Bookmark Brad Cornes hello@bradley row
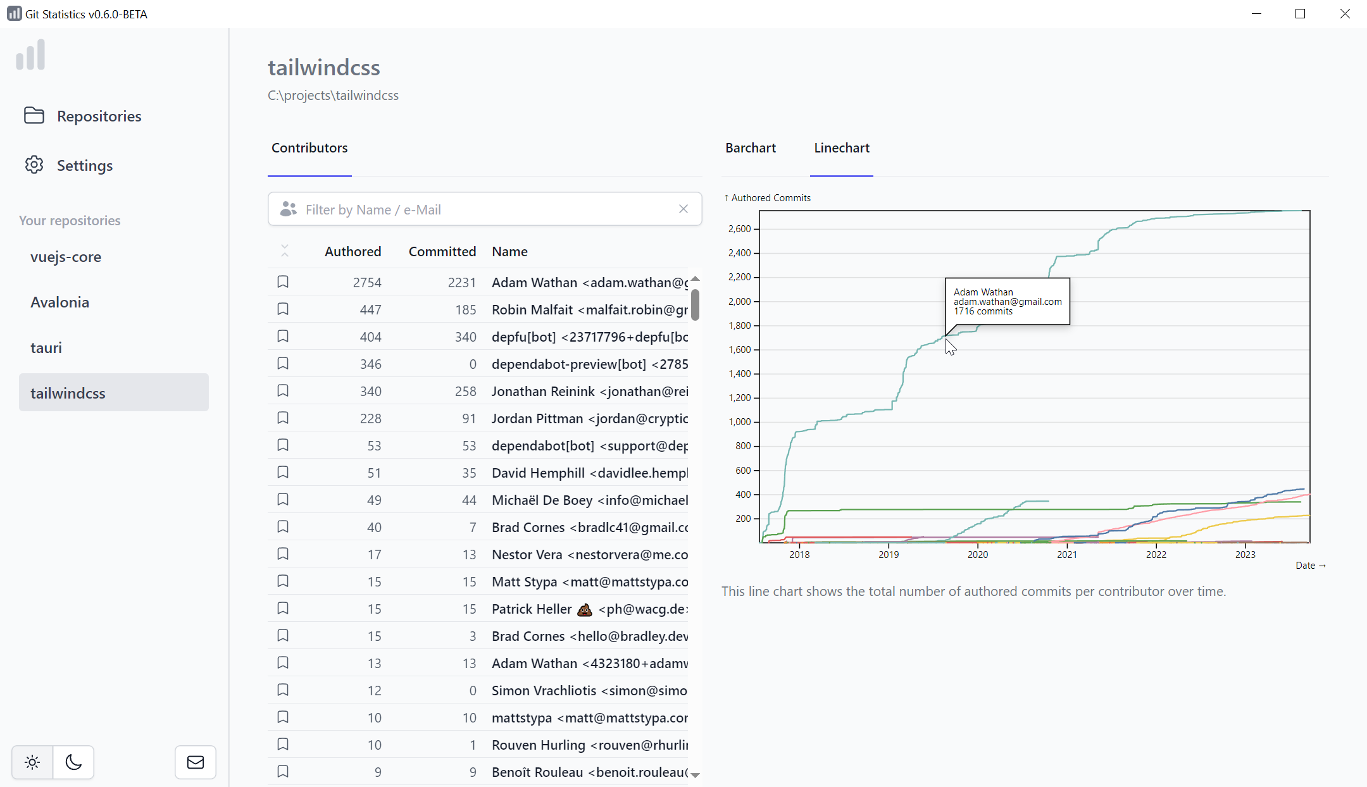The width and height of the screenshot is (1367, 787). point(283,636)
